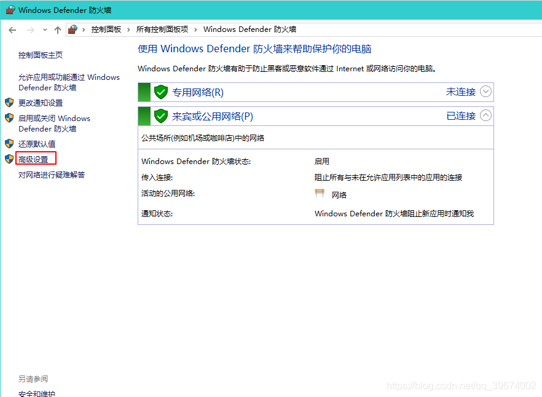Click the 未连接 status text
Screen dimensions: 542x397
click(x=461, y=92)
